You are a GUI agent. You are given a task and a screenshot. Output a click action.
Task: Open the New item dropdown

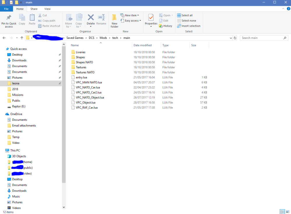tap(129, 15)
